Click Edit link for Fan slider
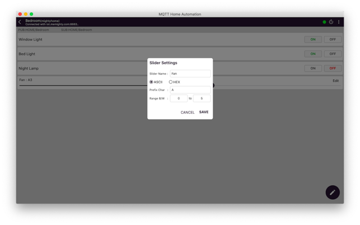 (335, 81)
